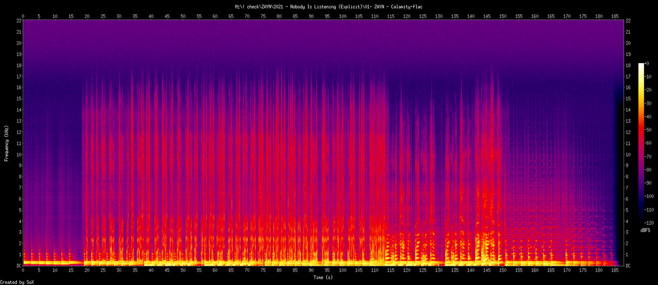The width and height of the screenshot is (658, 285).
Task: Click "0" on the bottom time axis
Action: [23, 271]
